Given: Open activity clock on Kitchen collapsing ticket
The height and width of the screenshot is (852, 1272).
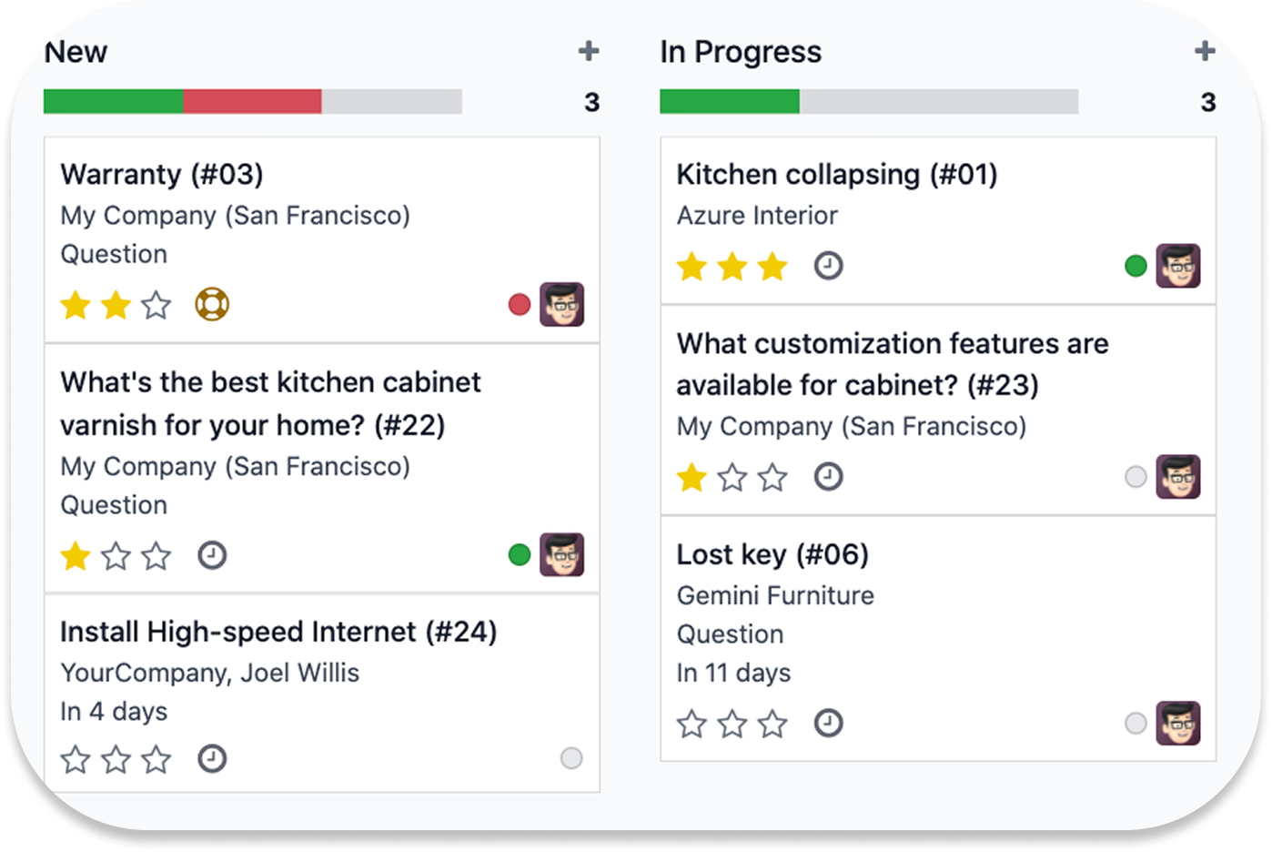Looking at the screenshot, I should [x=828, y=266].
